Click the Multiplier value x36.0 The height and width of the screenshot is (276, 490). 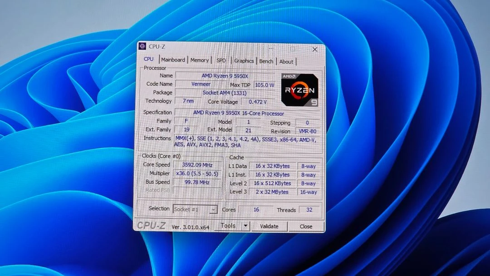(197, 173)
